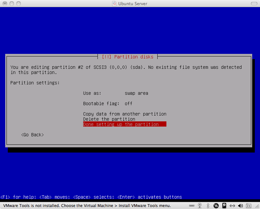Screen dimensions: 260x209
Task: Toggle the 'Bootable flag: off' setting
Action: coord(108,104)
